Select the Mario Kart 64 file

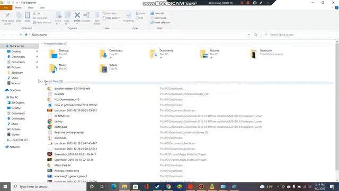[63, 165]
